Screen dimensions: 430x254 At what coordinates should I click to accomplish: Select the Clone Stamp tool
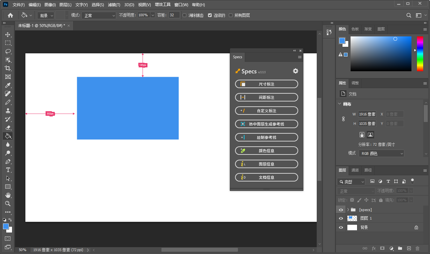click(x=8, y=111)
